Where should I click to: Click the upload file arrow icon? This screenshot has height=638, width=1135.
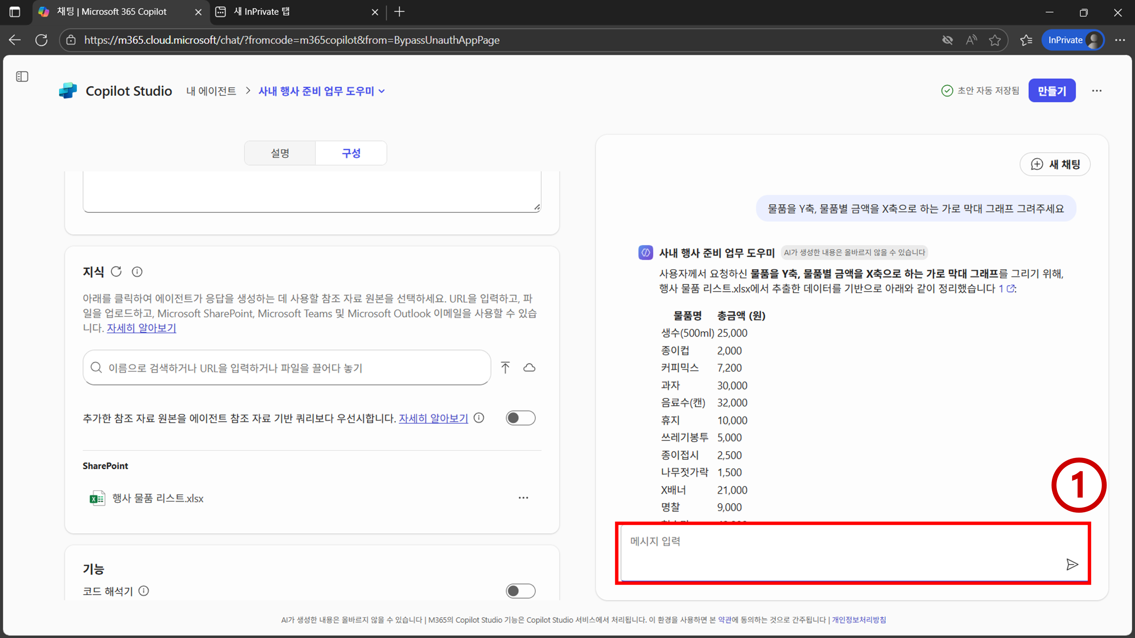pyautogui.click(x=505, y=367)
